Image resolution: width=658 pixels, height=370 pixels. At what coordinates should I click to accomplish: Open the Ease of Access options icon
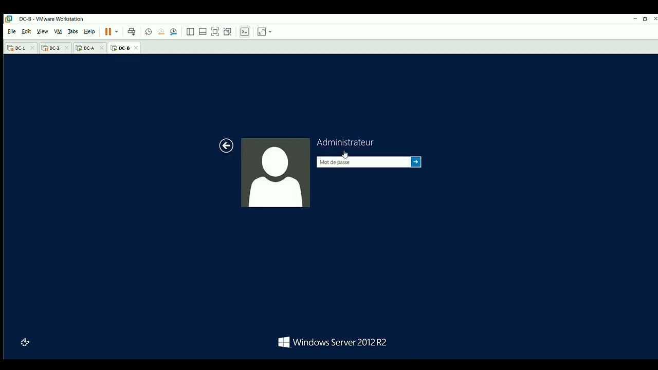tap(25, 342)
